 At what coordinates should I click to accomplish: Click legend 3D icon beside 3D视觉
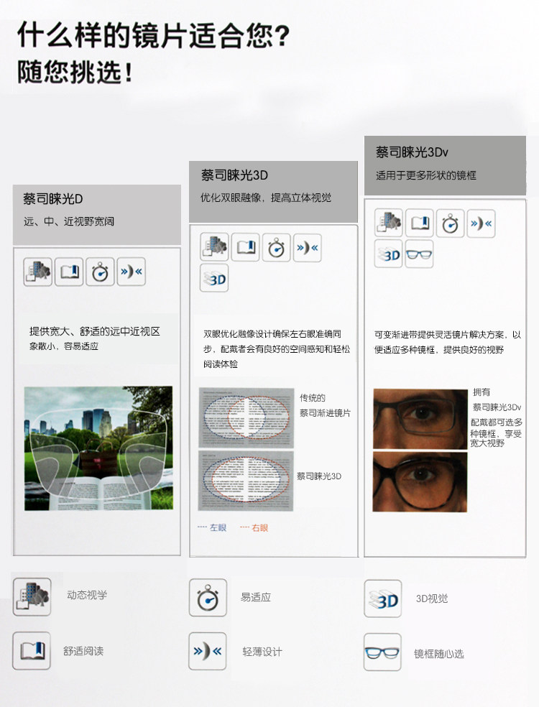(x=383, y=599)
